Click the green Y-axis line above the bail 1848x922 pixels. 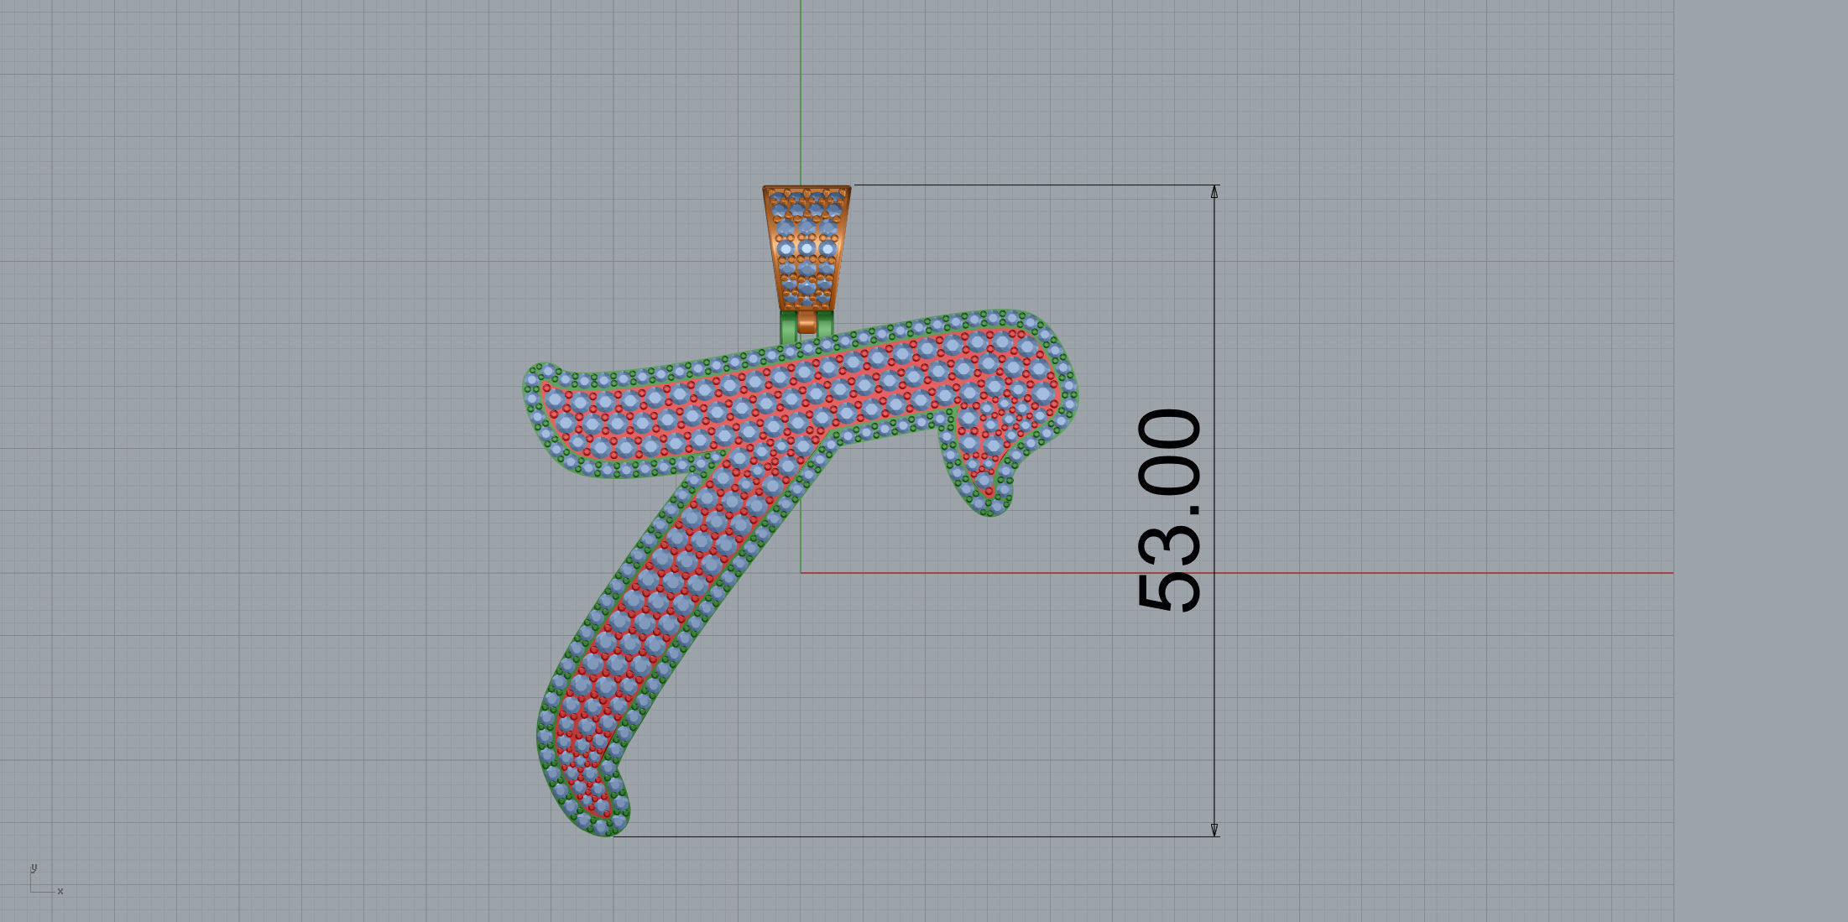(x=801, y=92)
